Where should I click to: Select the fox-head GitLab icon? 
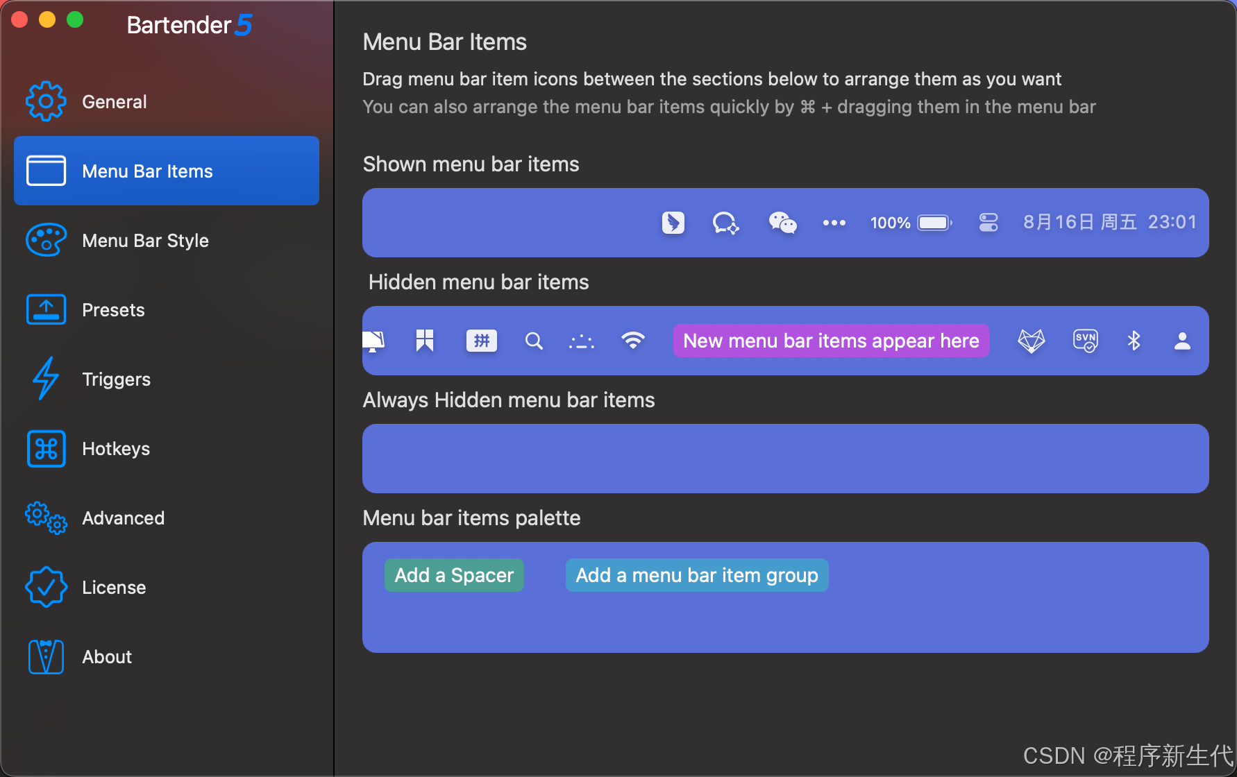tap(1031, 341)
